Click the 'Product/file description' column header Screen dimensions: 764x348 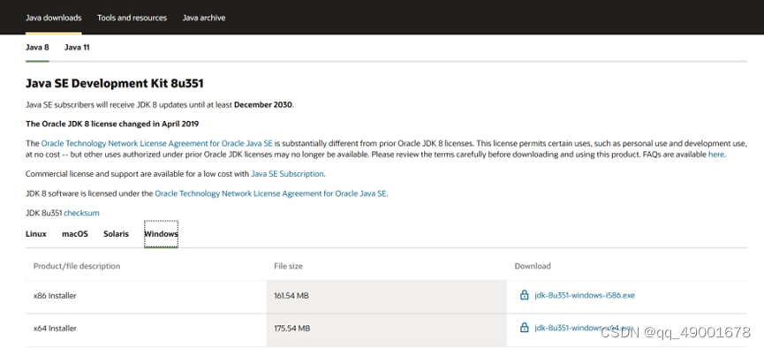[x=77, y=266]
